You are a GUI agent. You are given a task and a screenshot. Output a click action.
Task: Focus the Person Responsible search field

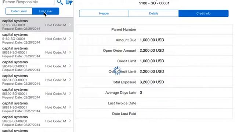pyautogui.click(x=29, y=2)
